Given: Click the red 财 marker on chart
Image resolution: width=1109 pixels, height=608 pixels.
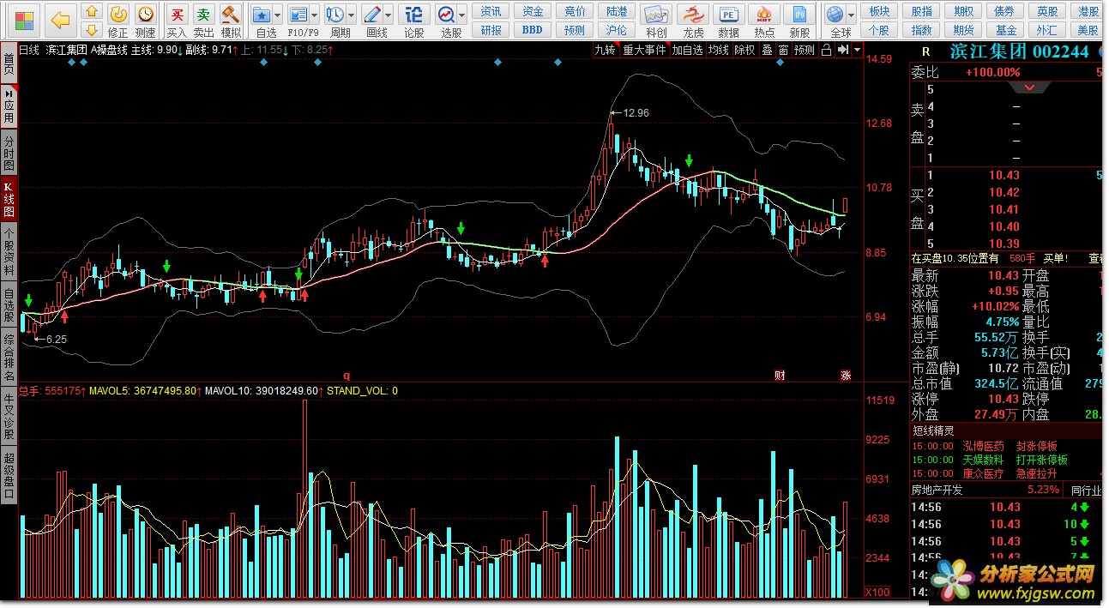Looking at the screenshot, I should pos(780,375).
